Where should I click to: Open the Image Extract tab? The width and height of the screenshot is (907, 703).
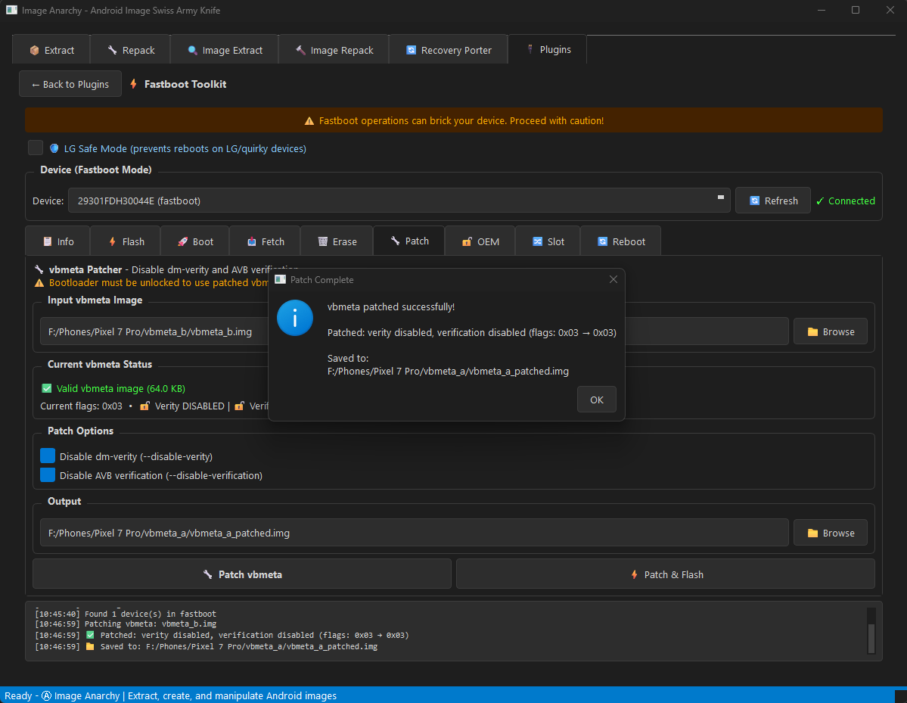pos(224,50)
